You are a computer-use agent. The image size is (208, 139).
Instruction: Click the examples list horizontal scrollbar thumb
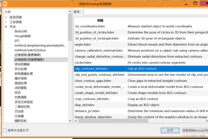[113, 121]
